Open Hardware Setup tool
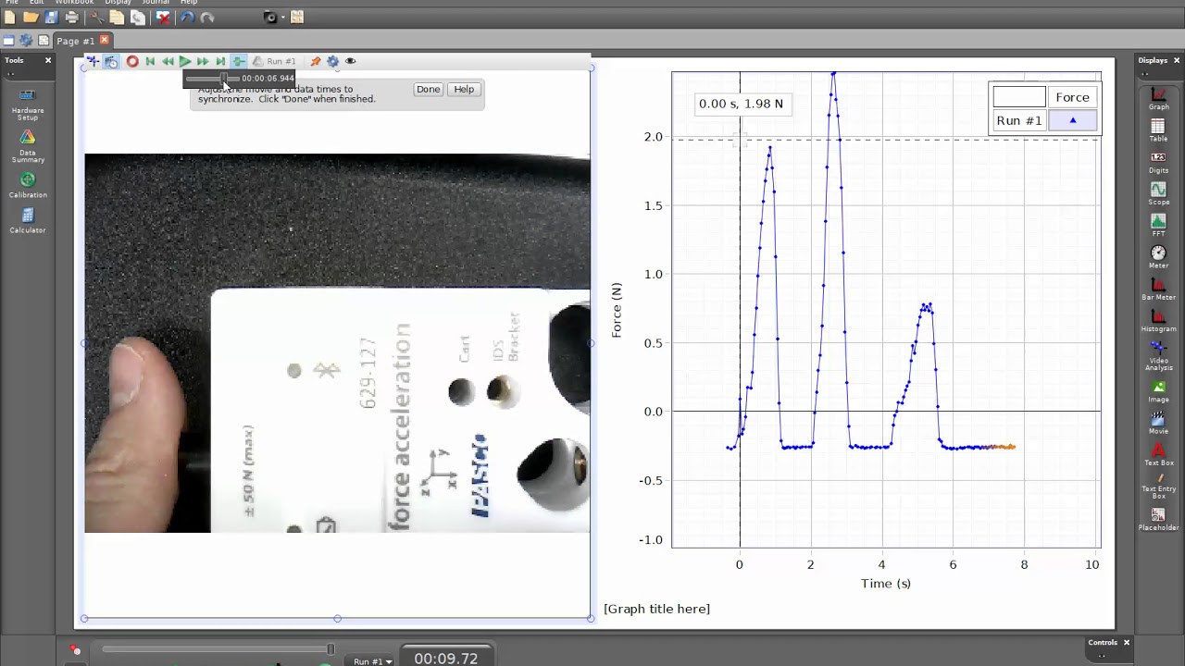 click(x=28, y=105)
